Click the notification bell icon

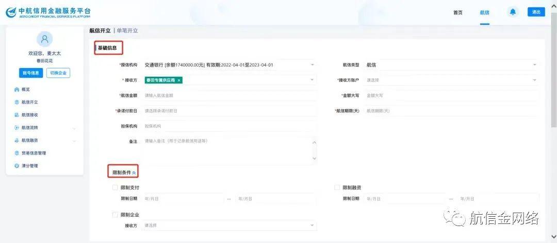point(513,12)
